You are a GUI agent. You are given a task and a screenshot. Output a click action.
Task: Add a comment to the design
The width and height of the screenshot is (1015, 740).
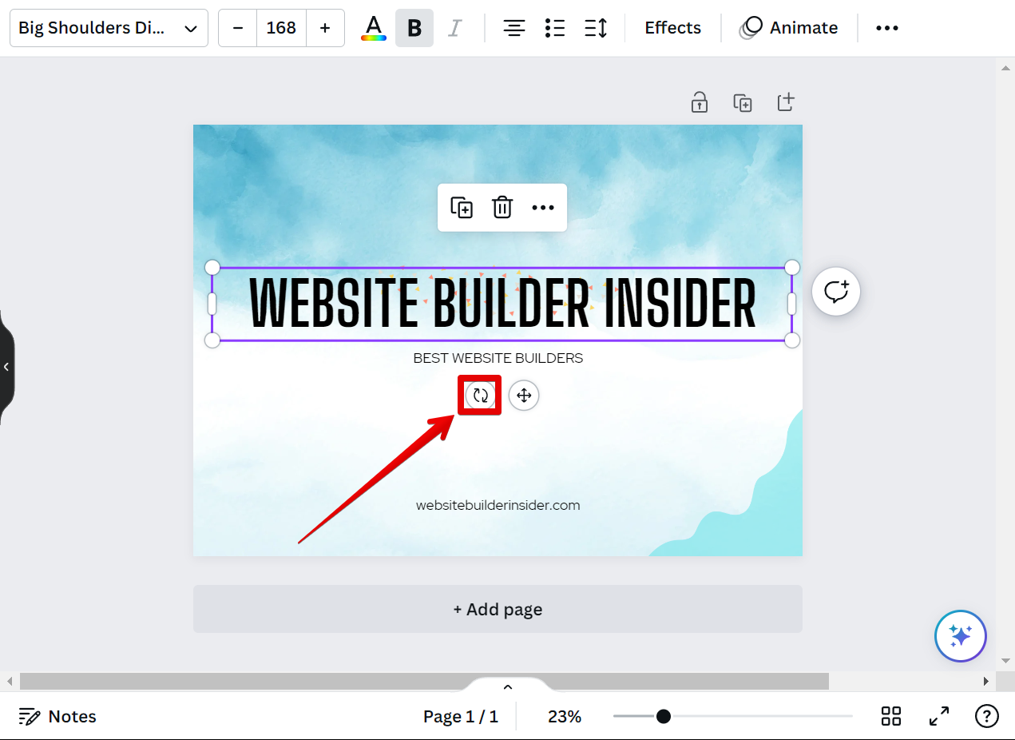[835, 292]
